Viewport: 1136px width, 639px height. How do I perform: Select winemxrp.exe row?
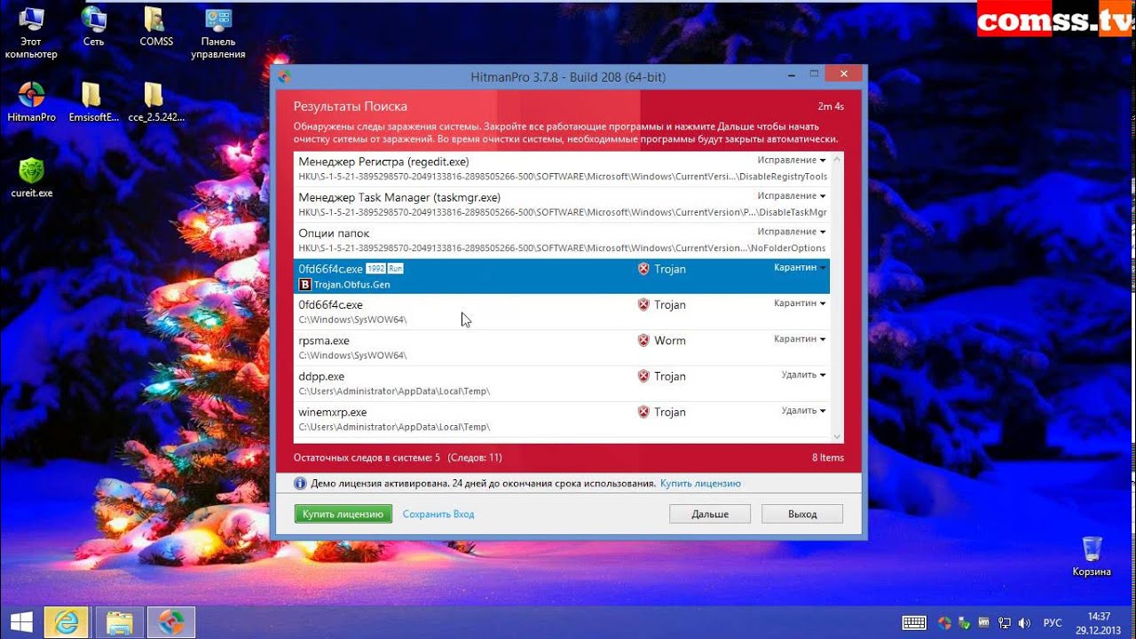562,419
